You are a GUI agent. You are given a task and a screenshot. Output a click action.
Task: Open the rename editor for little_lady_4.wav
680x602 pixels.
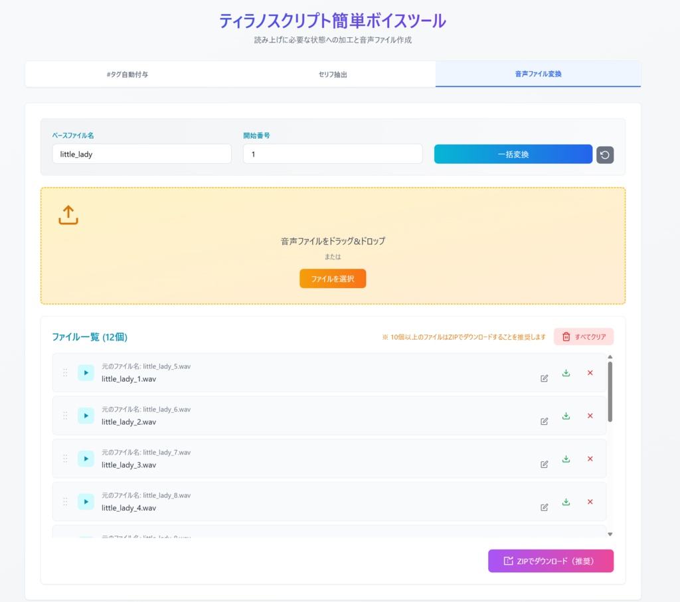click(544, 506)
